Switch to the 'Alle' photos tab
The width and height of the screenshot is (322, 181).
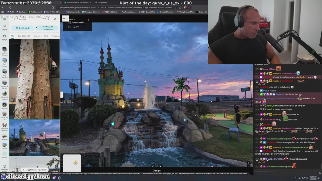(x=13, y=36)
